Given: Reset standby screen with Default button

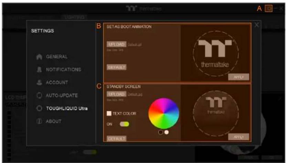Looking at the screenshot, I should coord(116,139).
